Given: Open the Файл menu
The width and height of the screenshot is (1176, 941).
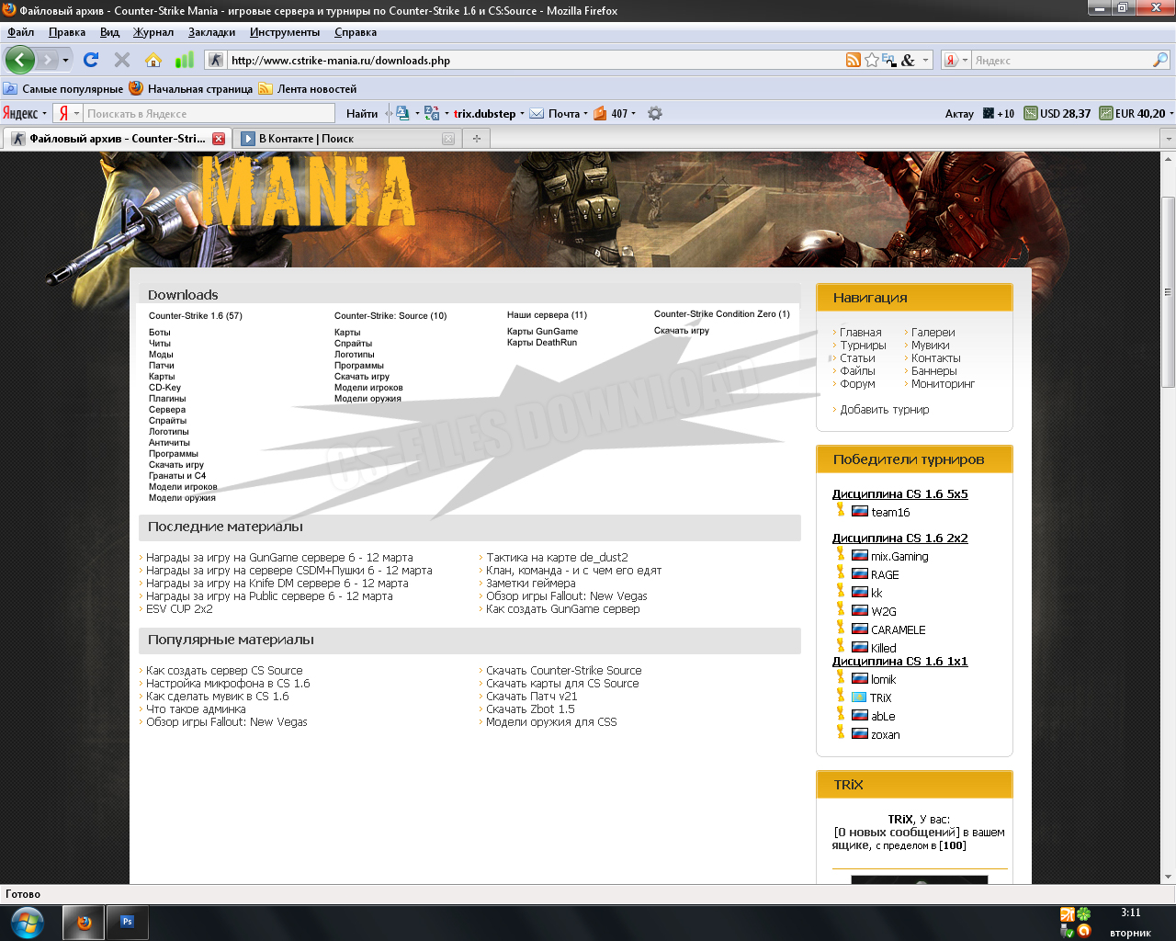Looking at the screenshot, I should click(20, 32).
